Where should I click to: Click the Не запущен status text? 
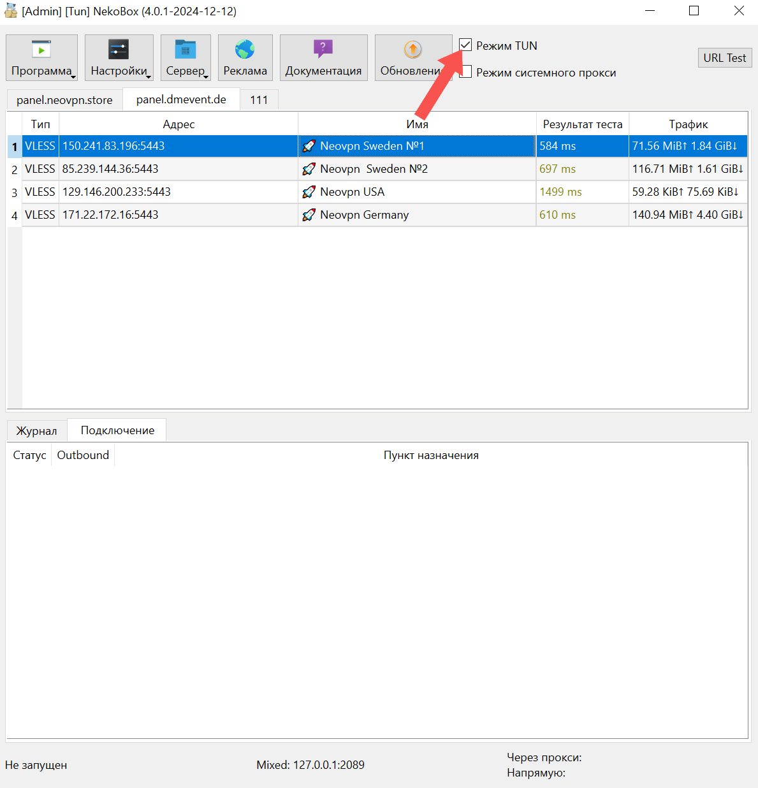tap(36, 765)
